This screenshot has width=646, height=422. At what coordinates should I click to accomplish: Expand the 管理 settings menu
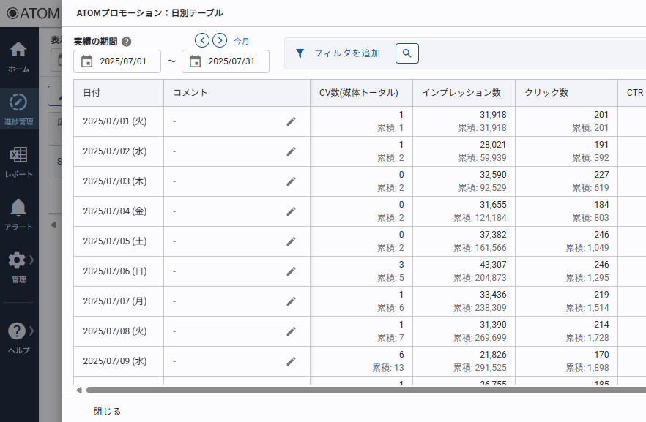(18, 265)
